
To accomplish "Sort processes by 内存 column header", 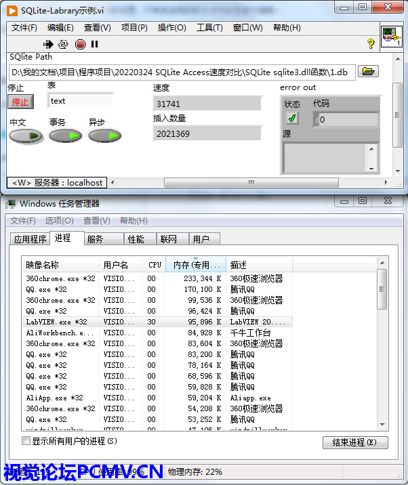I will (x=196, y=265).
